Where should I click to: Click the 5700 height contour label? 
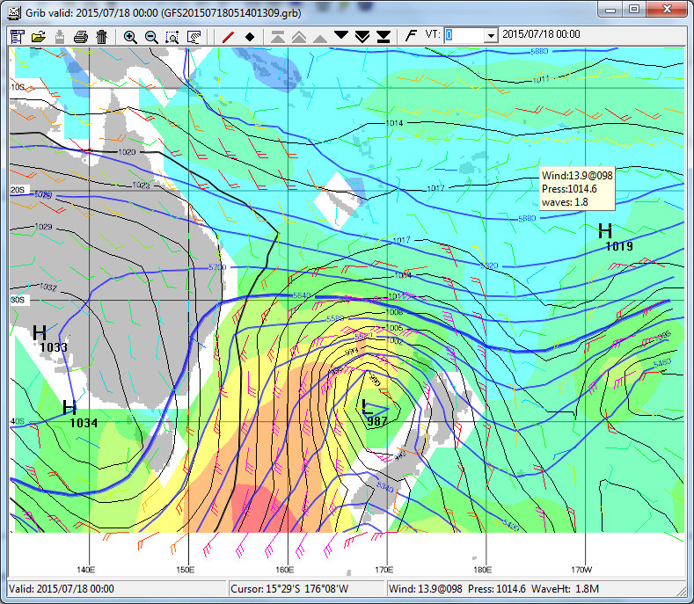(217, 267)
